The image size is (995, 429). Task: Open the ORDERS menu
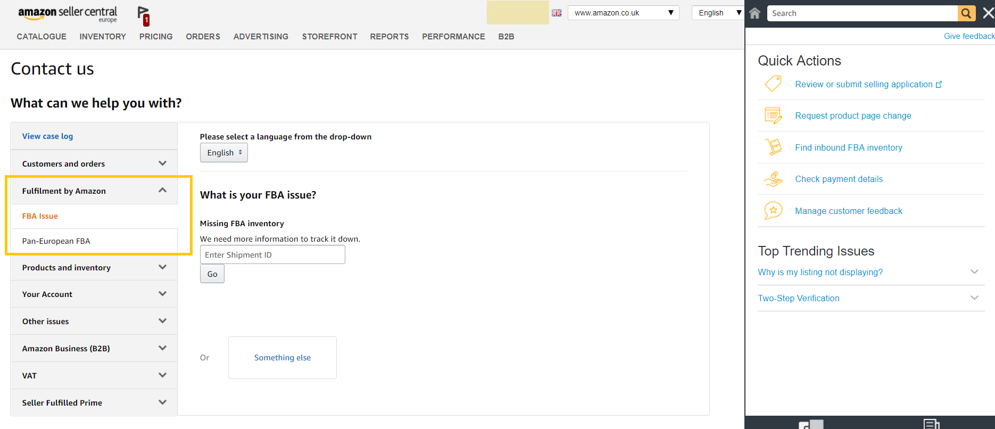tap(203, 36)
